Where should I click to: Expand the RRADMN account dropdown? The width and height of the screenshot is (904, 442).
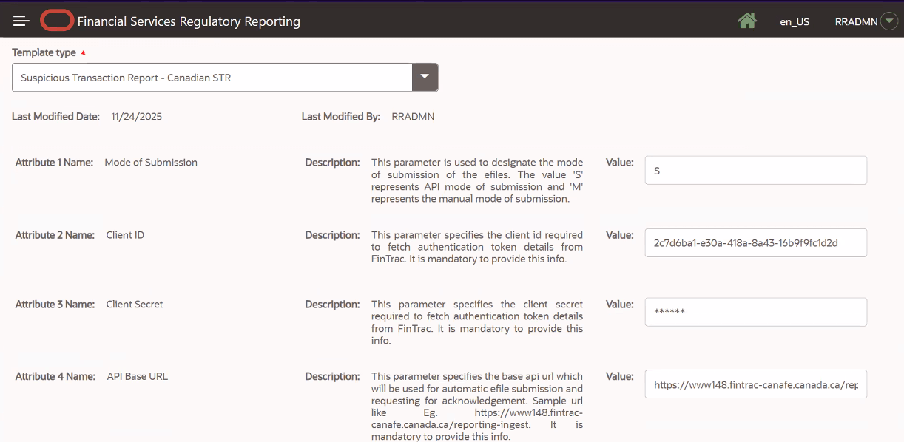[889, 21]
